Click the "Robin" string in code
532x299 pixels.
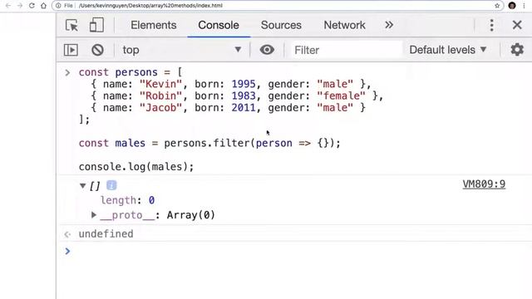pyautogui.click(x=160, y=96)
